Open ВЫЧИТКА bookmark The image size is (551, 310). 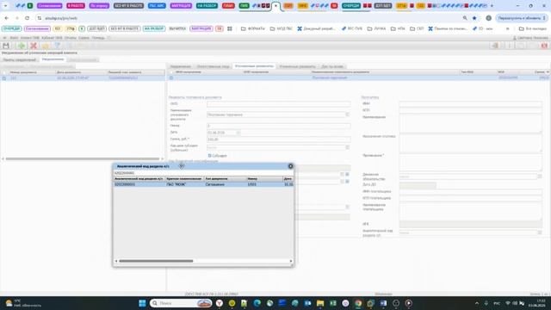pos(177,28)
